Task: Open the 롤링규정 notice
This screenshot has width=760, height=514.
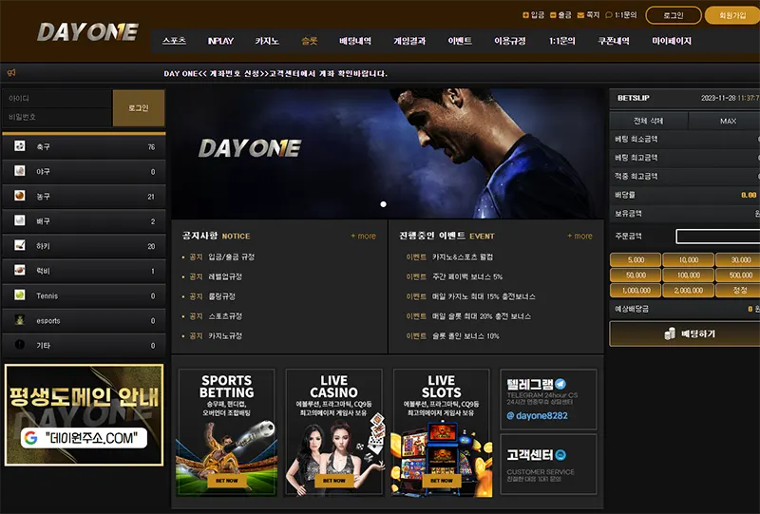Action: [x=221, y=296]
